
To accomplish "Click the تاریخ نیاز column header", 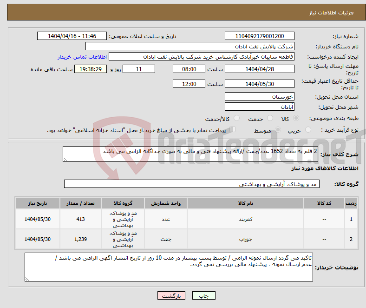I will [38, 203].
